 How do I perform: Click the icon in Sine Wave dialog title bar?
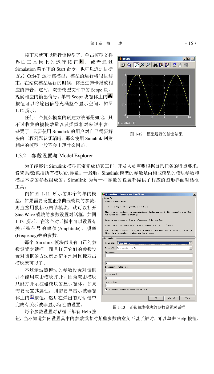pos(103,194)
